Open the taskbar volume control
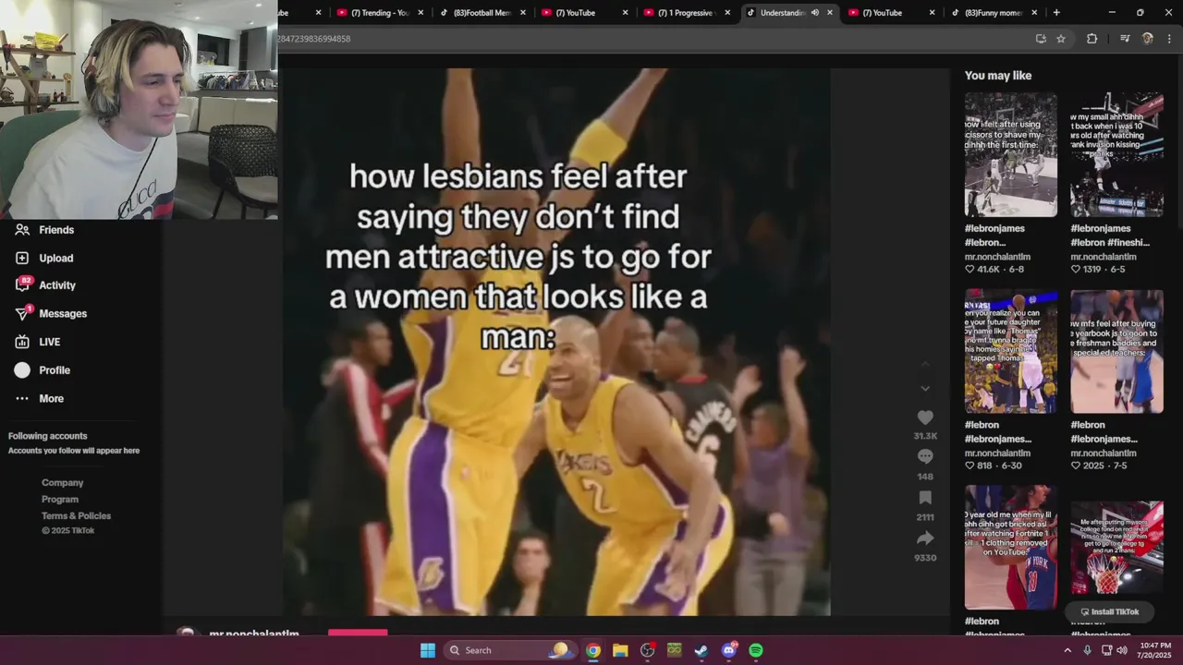Viewport: 1183px width, 665px height. [1122, 650]
